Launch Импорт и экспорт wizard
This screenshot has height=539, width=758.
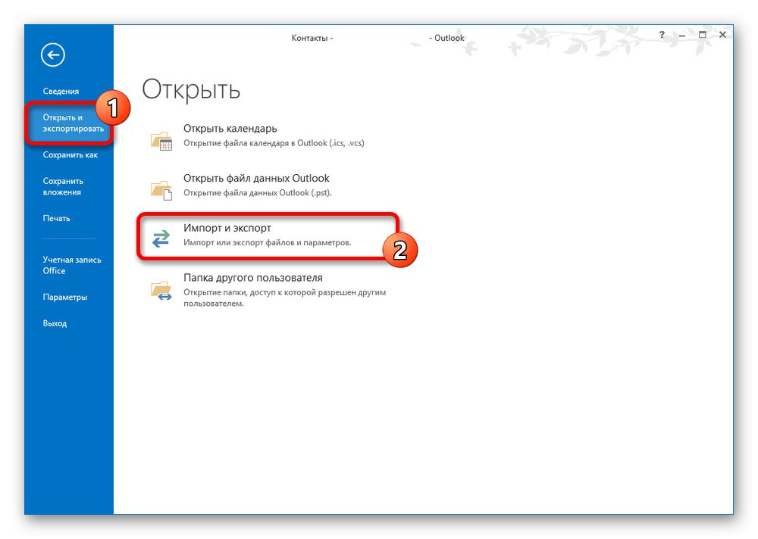click(227, 227)
